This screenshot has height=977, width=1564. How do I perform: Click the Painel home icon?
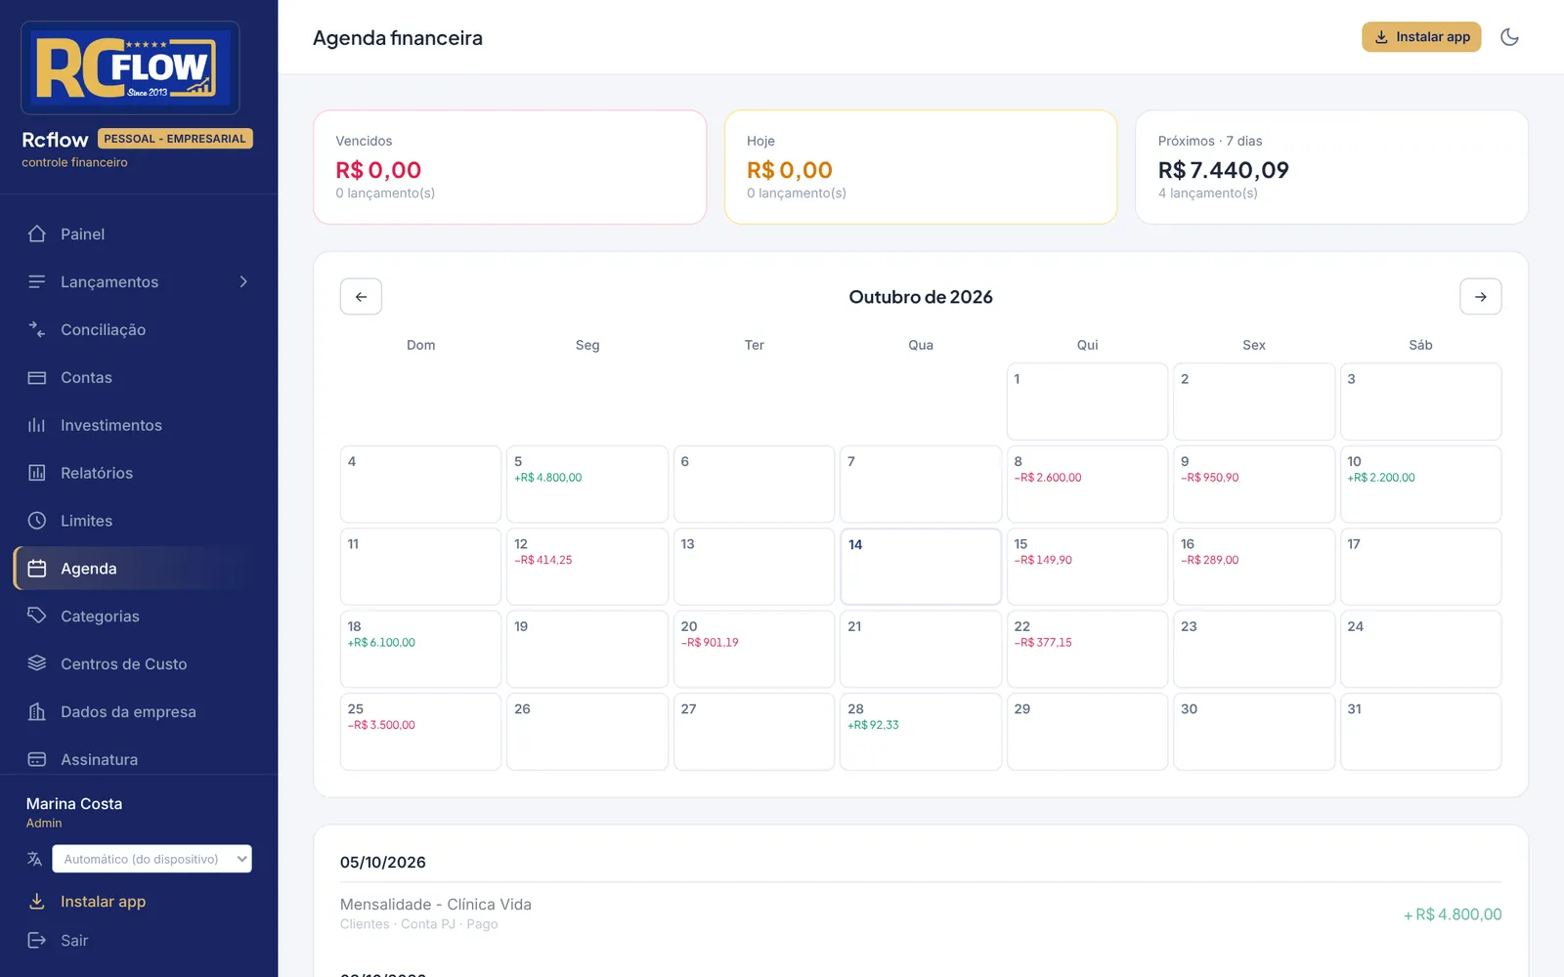pyautogui.click(x=37, y=234)
